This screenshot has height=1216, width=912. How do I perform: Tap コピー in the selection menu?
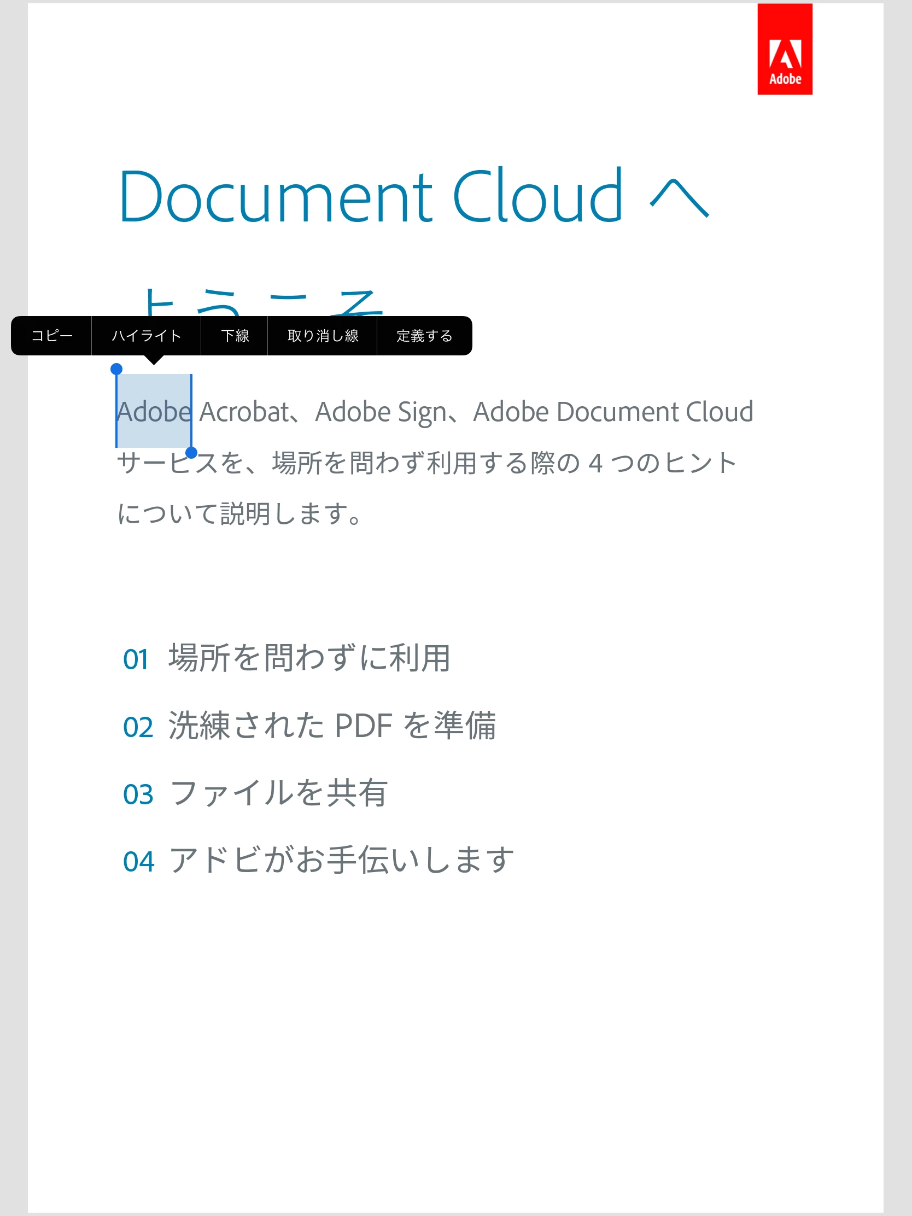pos(52,336)
